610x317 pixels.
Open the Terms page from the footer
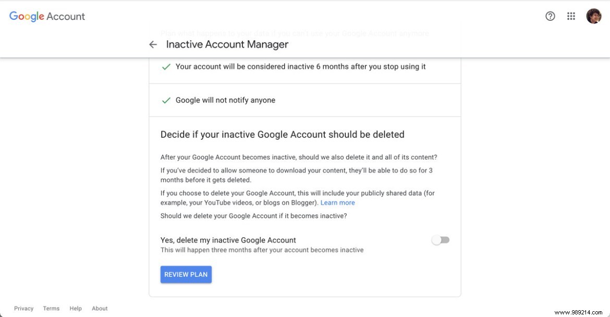pyautogui.click(x=51, y=308)
